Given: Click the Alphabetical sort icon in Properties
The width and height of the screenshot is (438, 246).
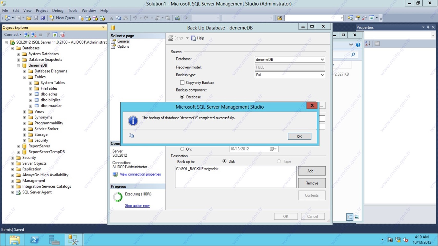Looking at the screenshot, I should [367, 44].
